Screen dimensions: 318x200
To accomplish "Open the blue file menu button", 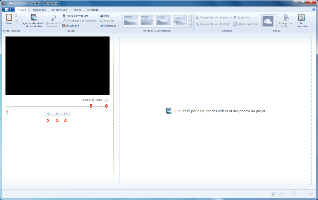I will pyautogui.click(x=8, y=10).
